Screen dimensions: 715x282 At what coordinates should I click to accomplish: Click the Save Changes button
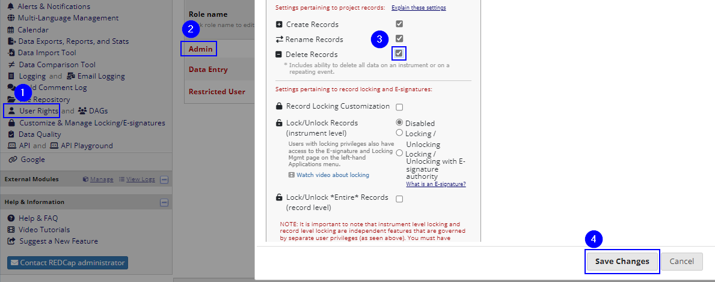[x=622, y=262]
